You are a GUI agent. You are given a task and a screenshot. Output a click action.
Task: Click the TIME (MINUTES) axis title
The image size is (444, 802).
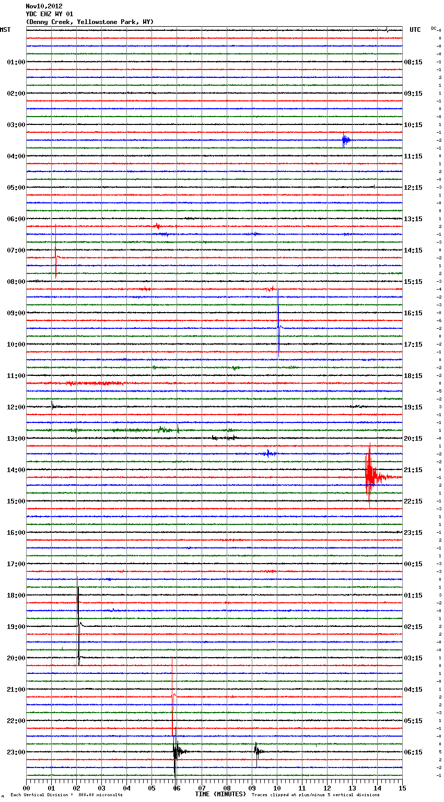pos(220,794)
